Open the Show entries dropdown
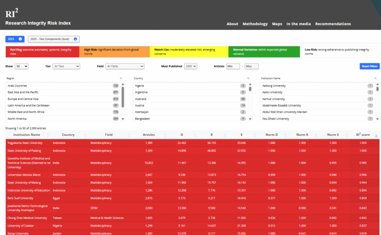381x235 pixels. [x=21, y=66]
